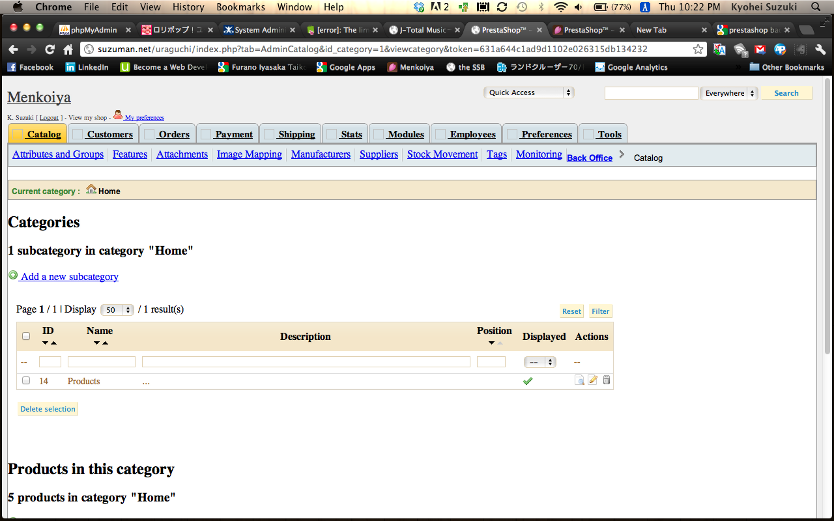Click Chrome's home button in toolbar
The height and width of the screenshot is (521, 834).
(68, 49)
